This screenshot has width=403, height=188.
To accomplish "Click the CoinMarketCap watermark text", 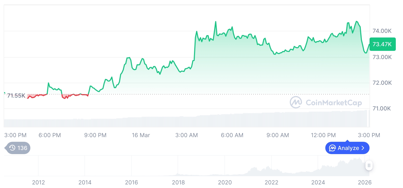I will [x=334, y=103].
